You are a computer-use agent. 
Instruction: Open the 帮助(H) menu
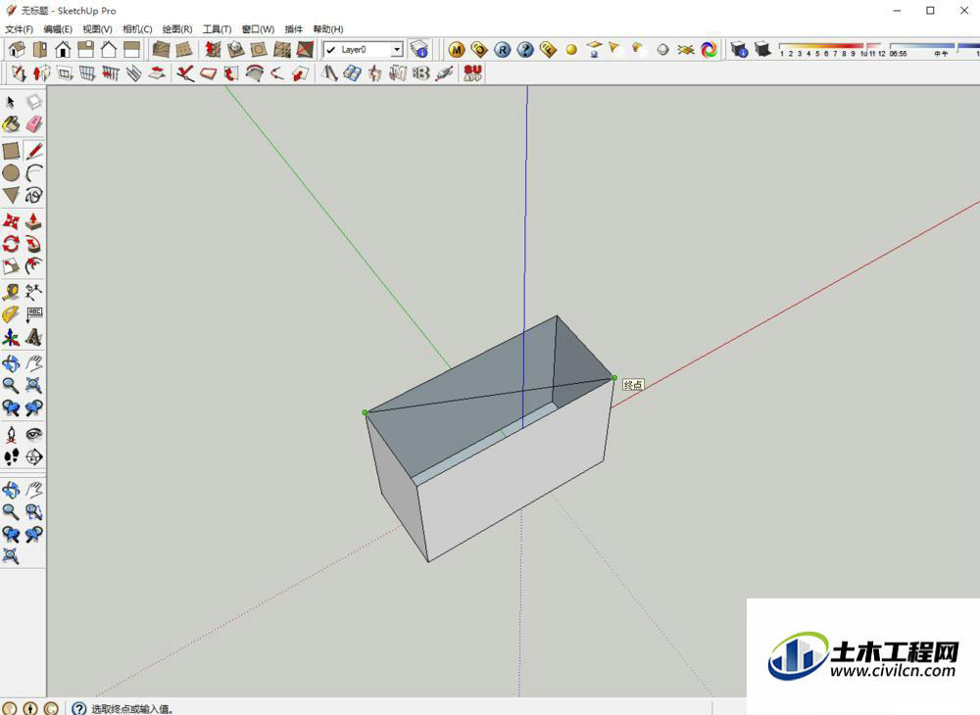click(328, 29)
